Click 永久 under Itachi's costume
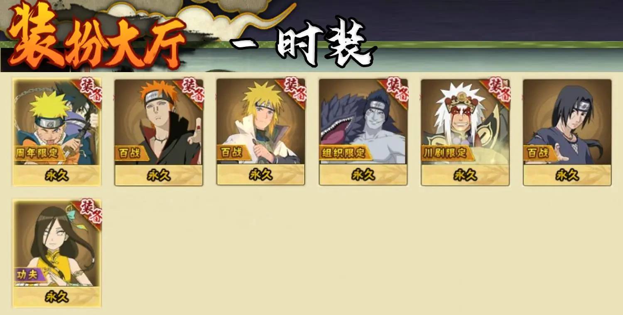 [x=567, y=175]
